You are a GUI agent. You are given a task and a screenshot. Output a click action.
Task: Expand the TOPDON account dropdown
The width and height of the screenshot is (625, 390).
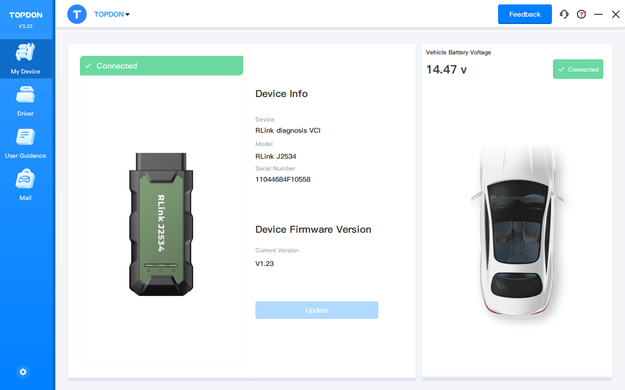point(112,14)
